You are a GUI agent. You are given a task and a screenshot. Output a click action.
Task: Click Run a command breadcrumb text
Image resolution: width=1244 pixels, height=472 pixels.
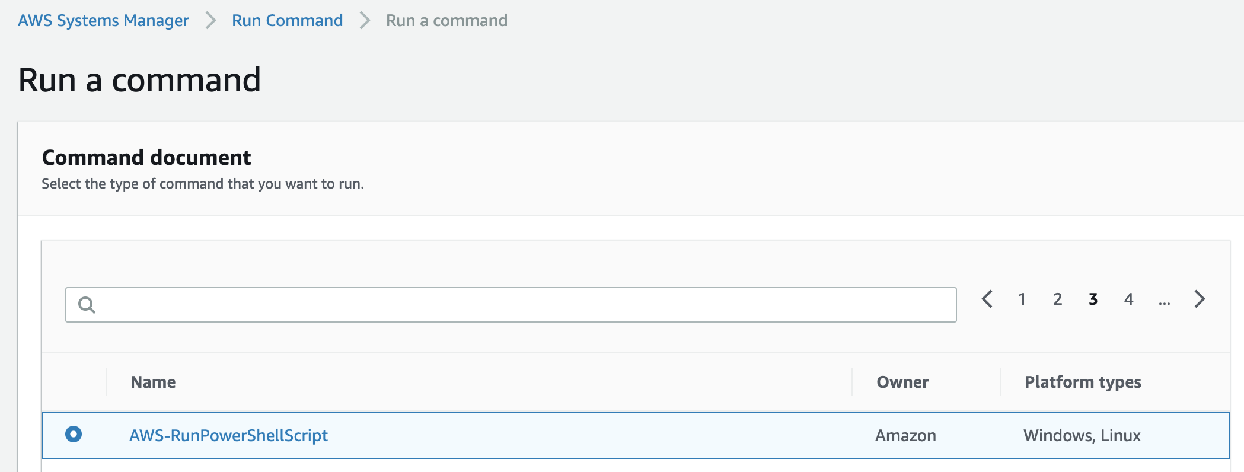click(446, 21)
